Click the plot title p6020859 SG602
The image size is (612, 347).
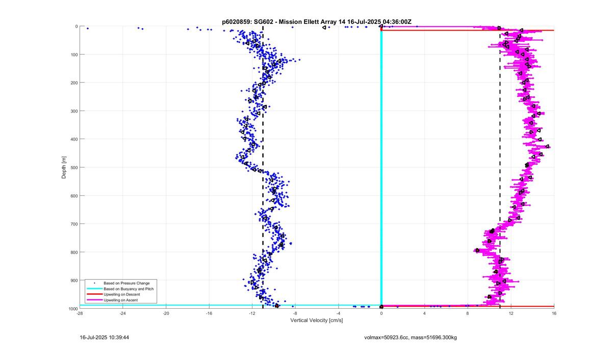tap(317, 21)
